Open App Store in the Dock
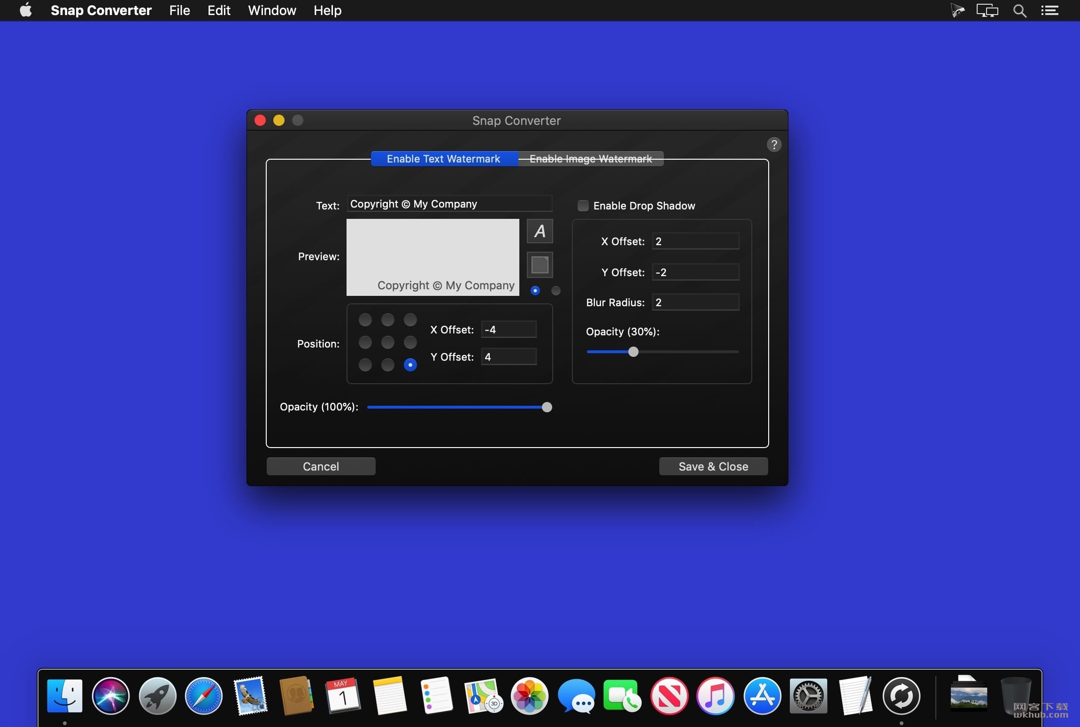Screen dimensions: 1080x727 coord(762,696)
